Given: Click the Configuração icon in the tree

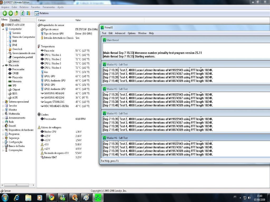Looking at the screenshot, I should [6, 142].
